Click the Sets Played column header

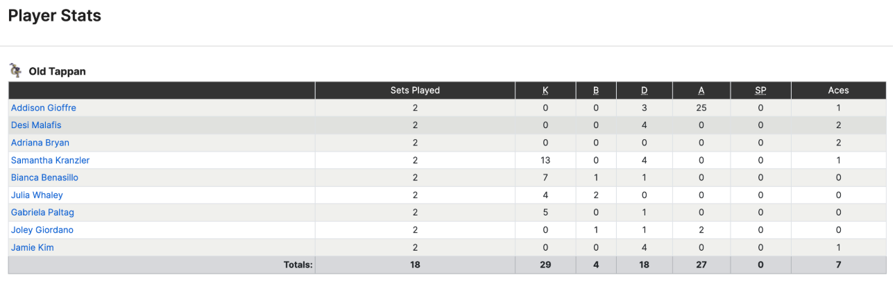click(415, 90)
